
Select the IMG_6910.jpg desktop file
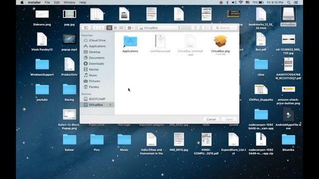179,142
